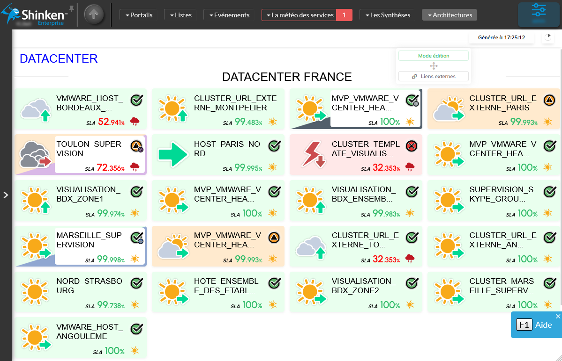The width and height of the screenshot is (562, 361).
Task: Click the critical red X status on CLUSTER_TEMPLATE_VISUALIS
Action: click(412, 146)
